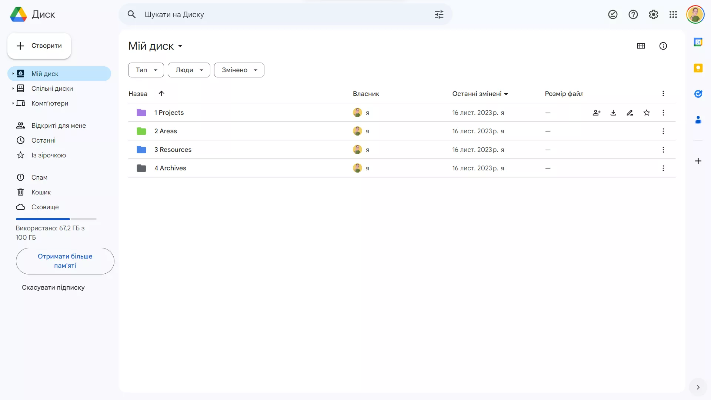Screen dimensions: 711x400
Task: Expand Спільні диски tree arrow
Action: click(x=13, y=89)
